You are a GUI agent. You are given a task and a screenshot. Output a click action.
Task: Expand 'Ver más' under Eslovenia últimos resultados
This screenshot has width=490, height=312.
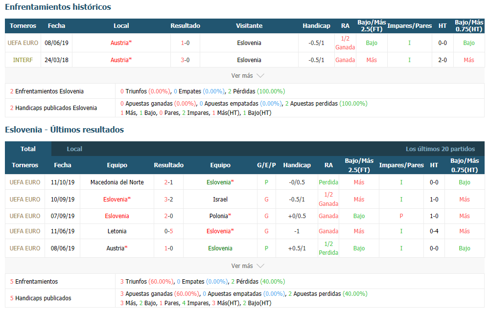coord(248,266)
